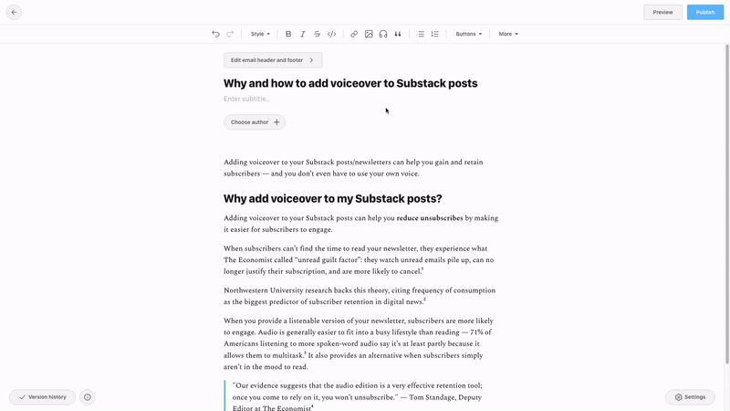
Task: Open Edit email header and footer
Action: (273, 60)
